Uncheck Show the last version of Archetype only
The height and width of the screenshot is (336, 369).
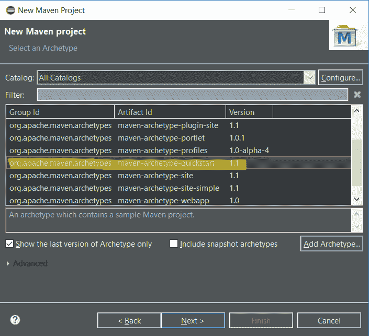coord(9,244)
